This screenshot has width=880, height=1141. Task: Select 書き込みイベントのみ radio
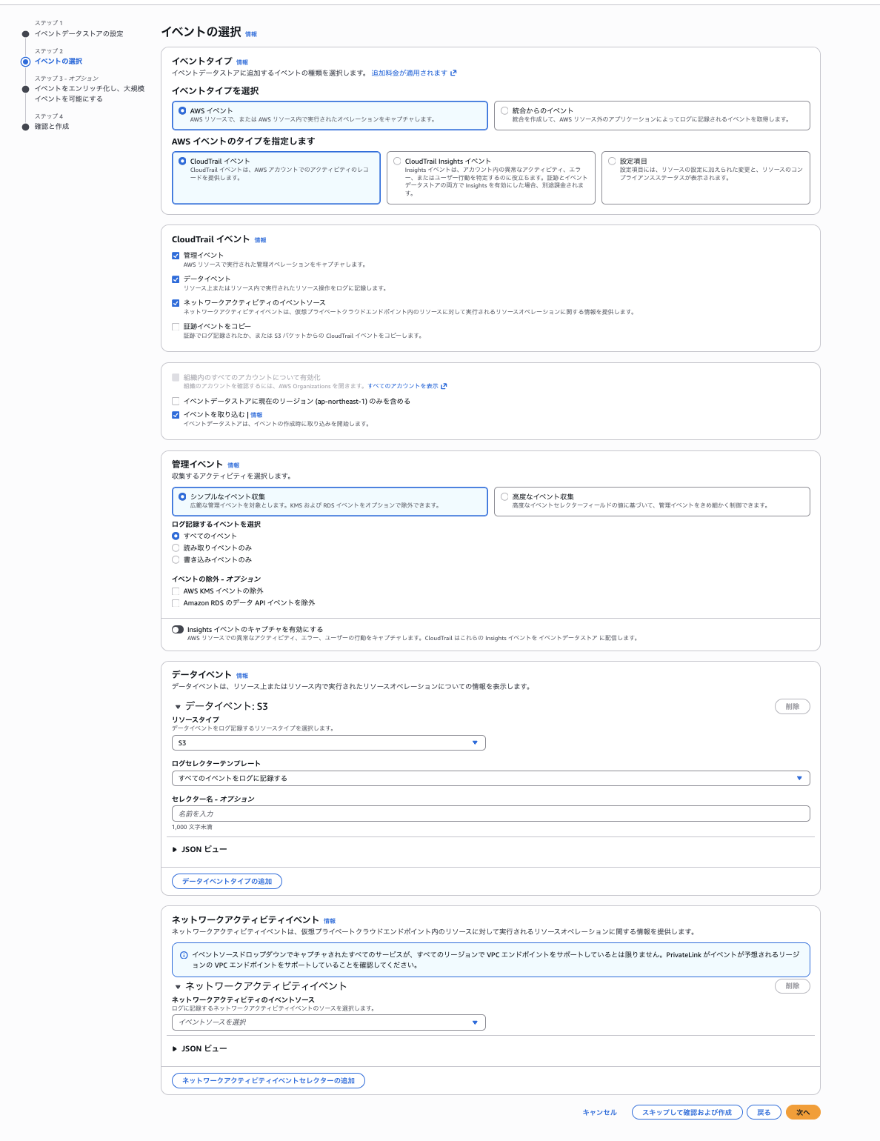pos(176,559)
